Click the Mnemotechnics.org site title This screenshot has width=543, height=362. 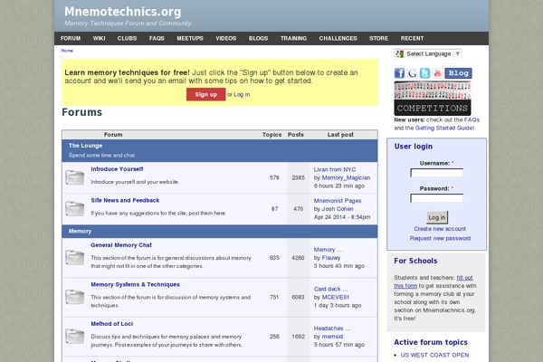point(122,12)
